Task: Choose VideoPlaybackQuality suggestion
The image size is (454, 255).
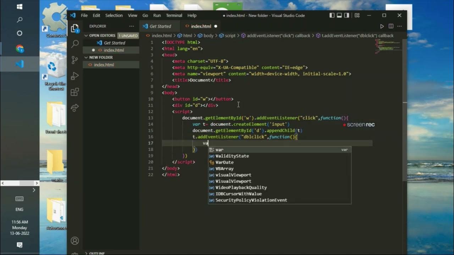Action: tap(279, 187)
